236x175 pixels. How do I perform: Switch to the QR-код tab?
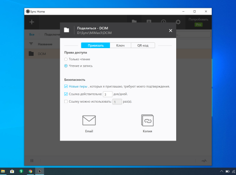click(x=143, y=45)
